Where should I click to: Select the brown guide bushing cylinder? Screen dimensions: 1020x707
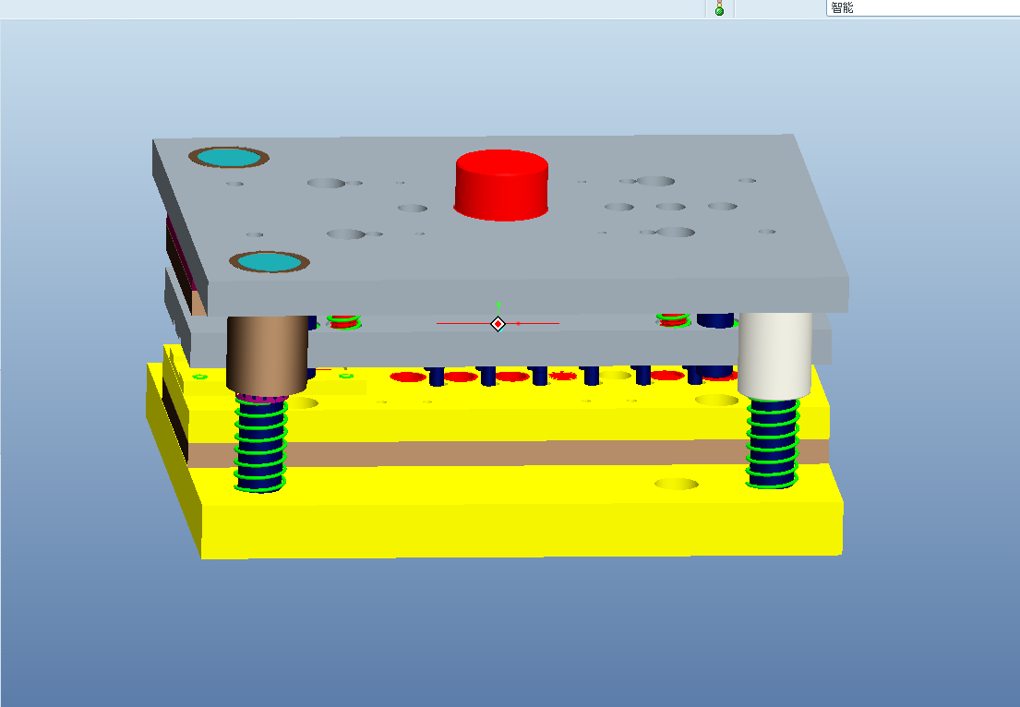point(267,354)
